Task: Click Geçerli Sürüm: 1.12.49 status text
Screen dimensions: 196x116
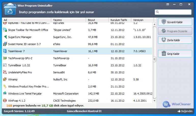Action: point(19,111)
